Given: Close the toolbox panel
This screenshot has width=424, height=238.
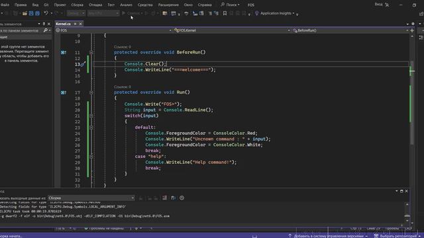Looking at the screenshot, I should (x=49, y=24).
